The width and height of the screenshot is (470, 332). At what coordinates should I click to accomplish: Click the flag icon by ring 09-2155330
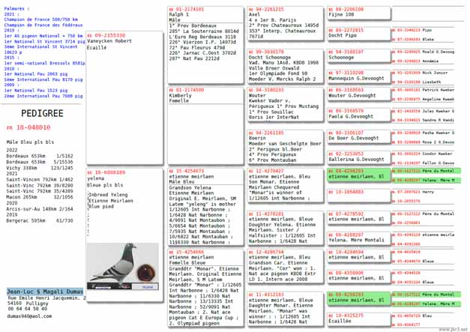click(x=90, y=35)
